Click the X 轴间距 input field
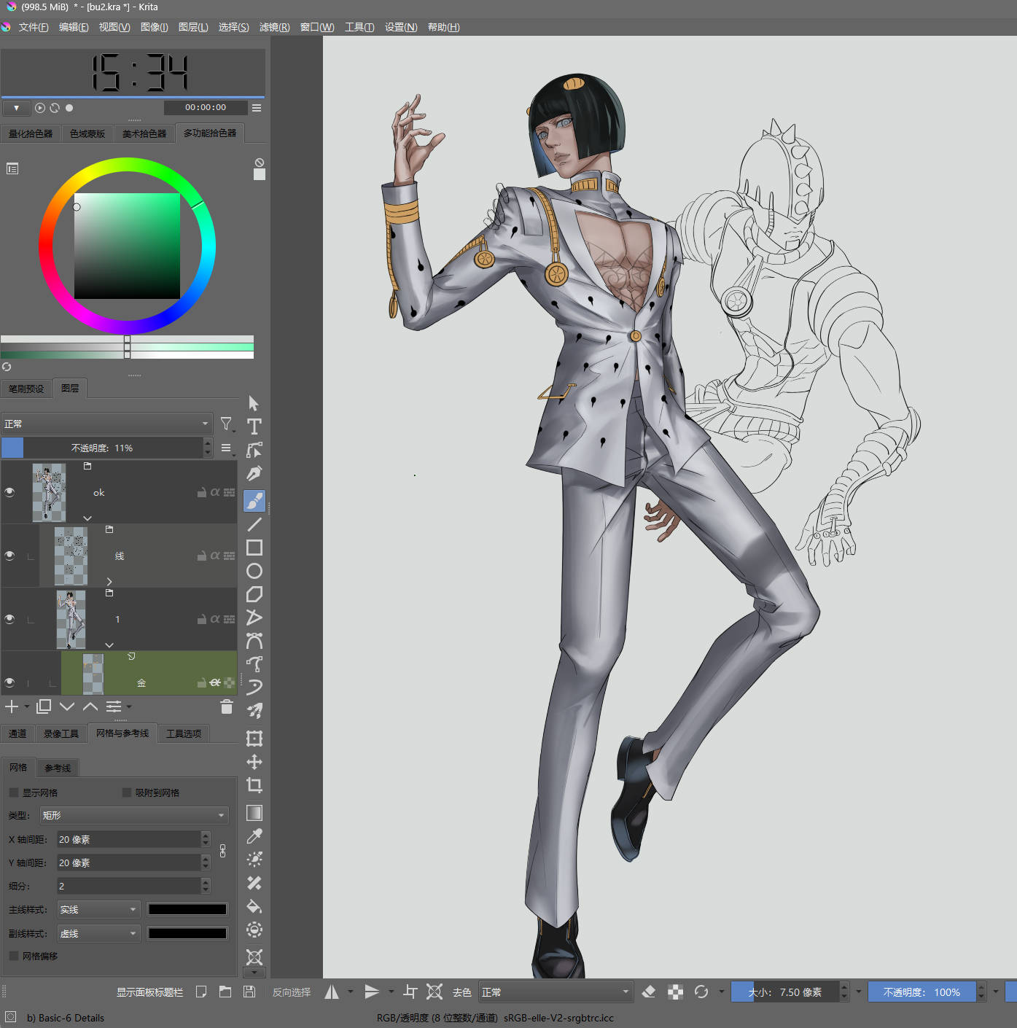Viewport: 1017px width, 1028px height. (x=128, y=839)
